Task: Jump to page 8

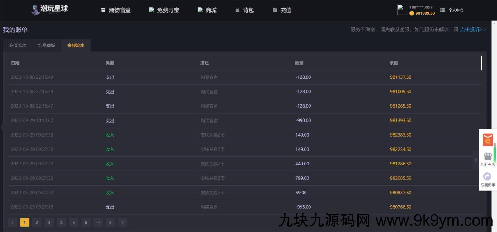Action: pos(111,222)
